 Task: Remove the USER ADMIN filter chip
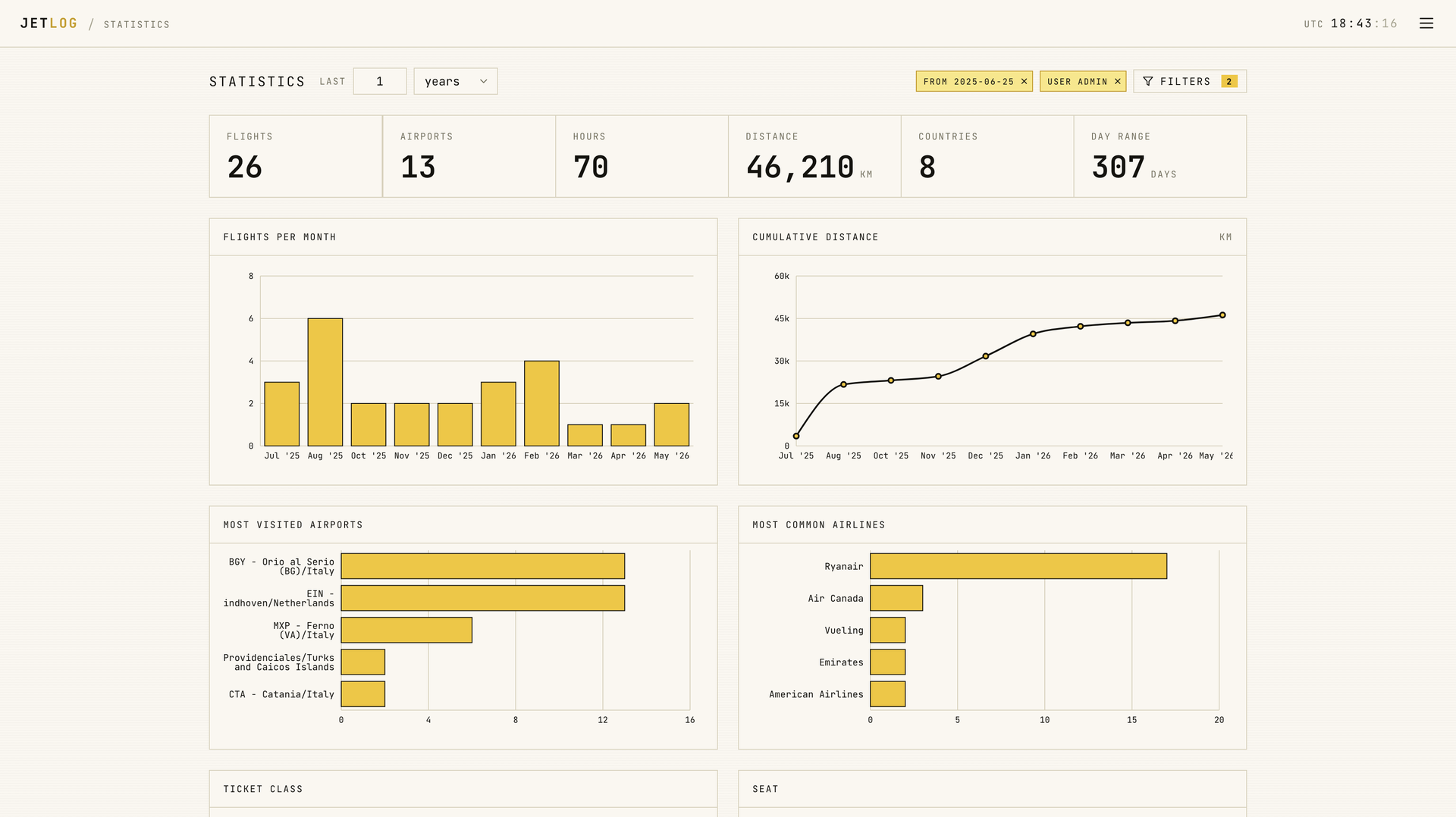point(1117,82)
